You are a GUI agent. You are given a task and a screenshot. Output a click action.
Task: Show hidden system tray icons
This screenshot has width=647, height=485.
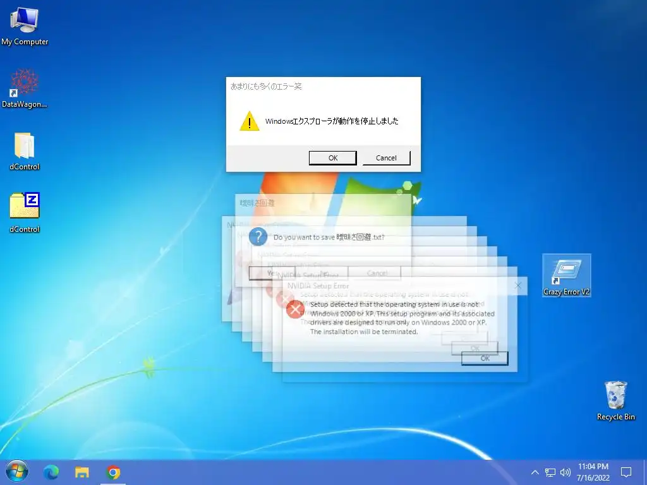coord(535,472)
